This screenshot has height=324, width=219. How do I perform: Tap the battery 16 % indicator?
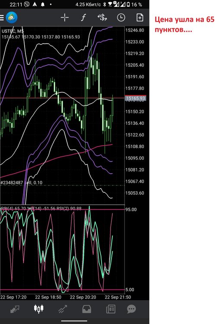point(134,4)
